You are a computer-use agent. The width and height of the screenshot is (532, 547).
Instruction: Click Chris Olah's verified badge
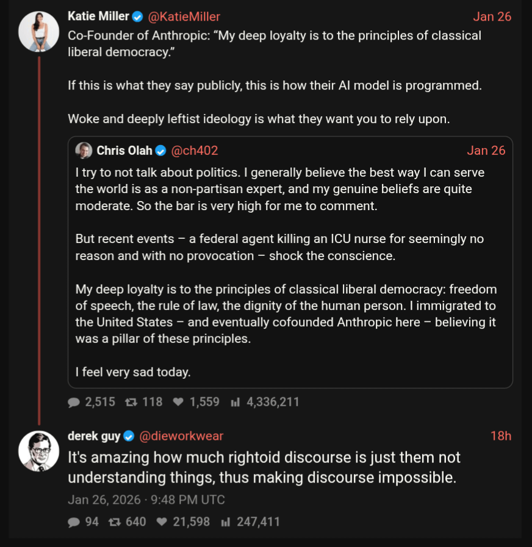click(x=160, y=150)
